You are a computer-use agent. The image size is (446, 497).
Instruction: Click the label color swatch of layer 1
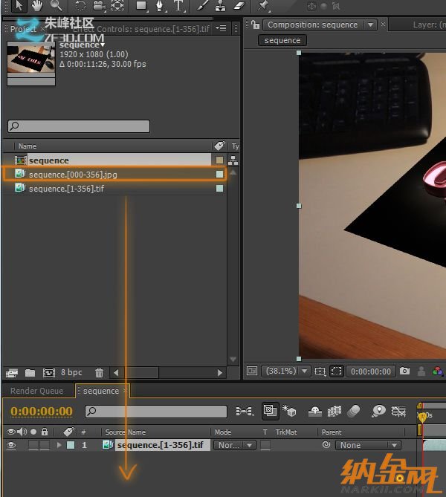[x=71, y=446]
